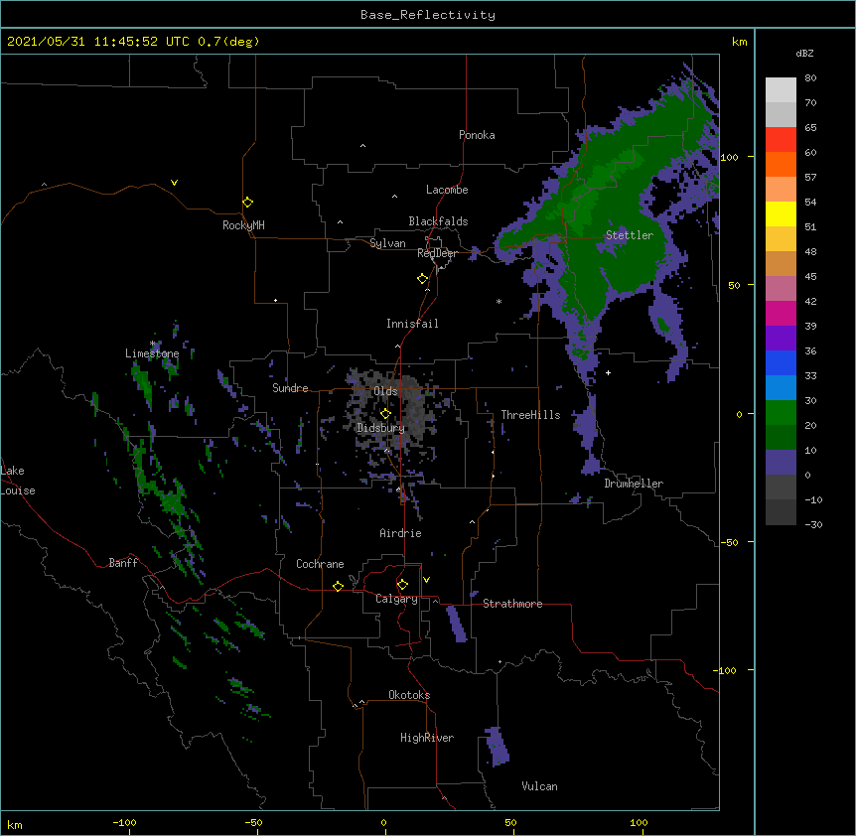This screenshot has height=836, width=856.
Task: Select the pink 45-42 dBZ legend swatch
Action: (x=781, y=288)
